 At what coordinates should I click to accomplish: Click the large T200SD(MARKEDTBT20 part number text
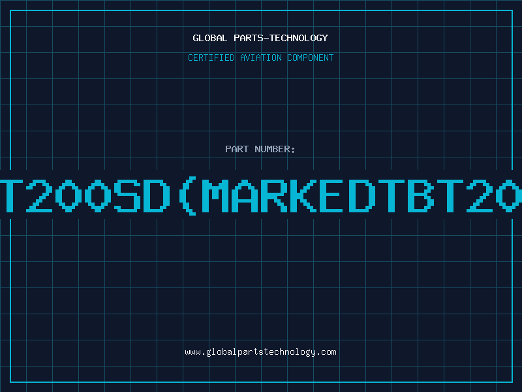[x=261, y=196]
